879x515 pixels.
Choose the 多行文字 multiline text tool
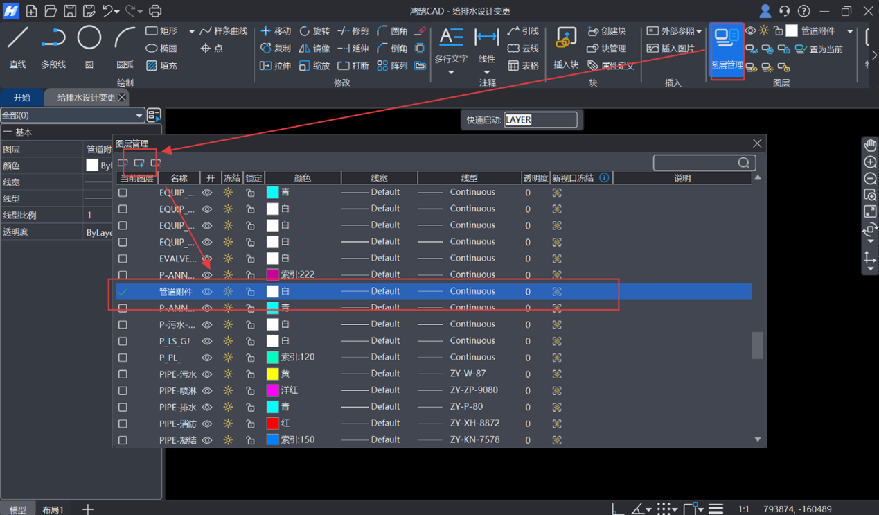point(451,46)
